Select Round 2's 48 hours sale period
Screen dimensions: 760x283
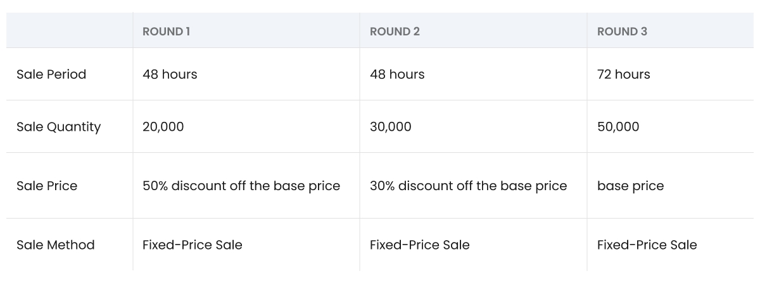[x=397, y=75]
